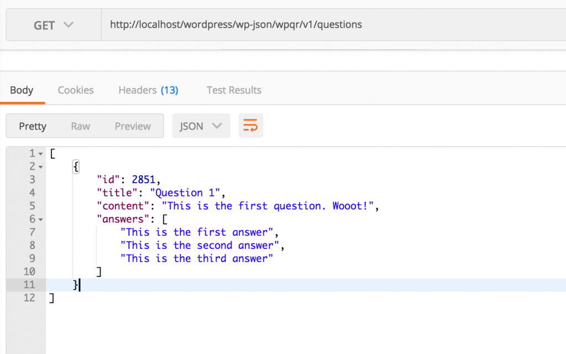View the Test Results tab

234,90
